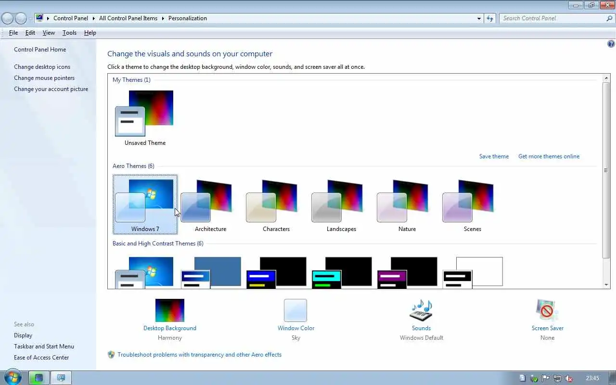Viewport: 616px width, 385px height.
Task: Click the Sounds link text
Action: 421,328
